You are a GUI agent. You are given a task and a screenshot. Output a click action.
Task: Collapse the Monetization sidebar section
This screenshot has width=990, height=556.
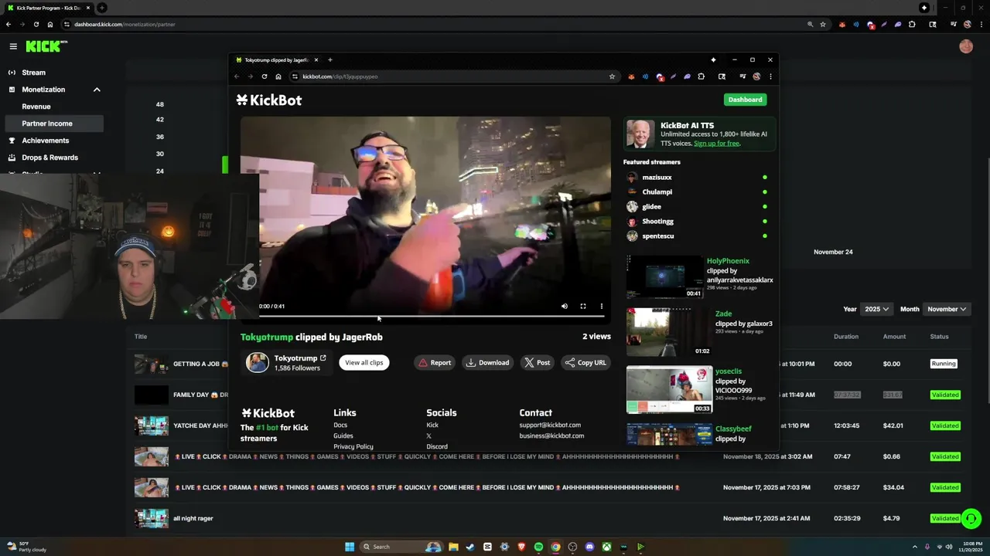click(x=97, y=90)
